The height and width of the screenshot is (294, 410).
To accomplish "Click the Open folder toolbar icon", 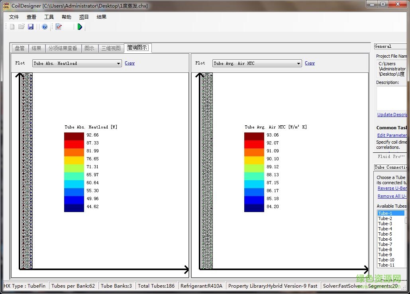I will tap(22, 27).
